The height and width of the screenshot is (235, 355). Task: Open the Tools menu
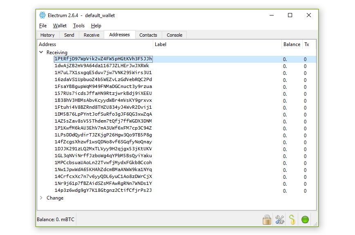(x=79, y=26)
